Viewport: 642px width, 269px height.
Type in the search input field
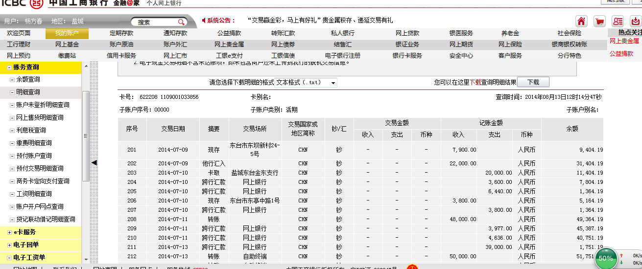[x=154, y=22]
